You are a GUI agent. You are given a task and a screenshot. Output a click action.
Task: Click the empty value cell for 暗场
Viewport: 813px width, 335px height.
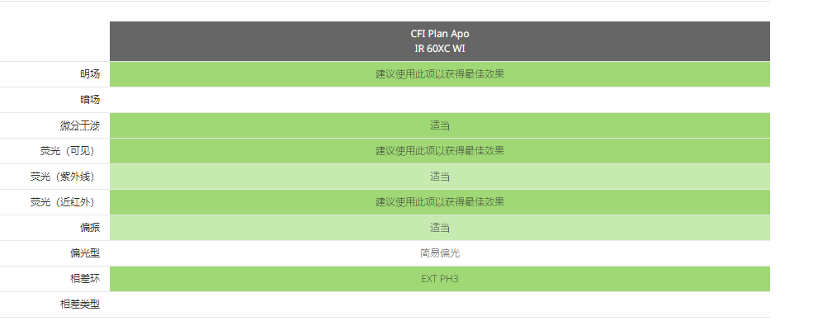click(x=439, y=100)
